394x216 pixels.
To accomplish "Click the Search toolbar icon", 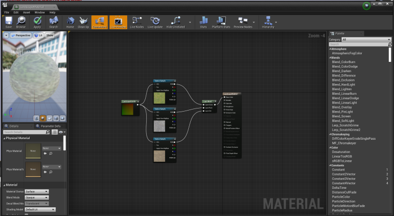I will coord(53,21).
